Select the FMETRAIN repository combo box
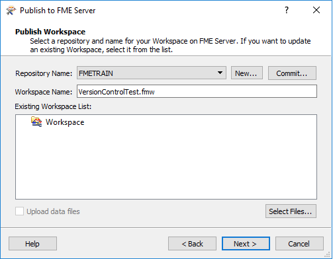 click(x=152, y=73)
